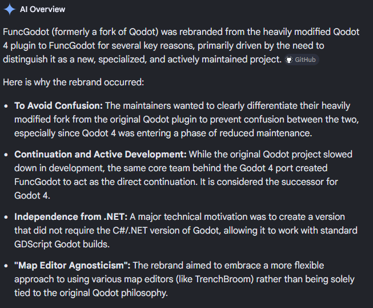This screenshot has height=308, width=373.
Task: Click the GitHub octocat icon
Action: click(290, 60)
